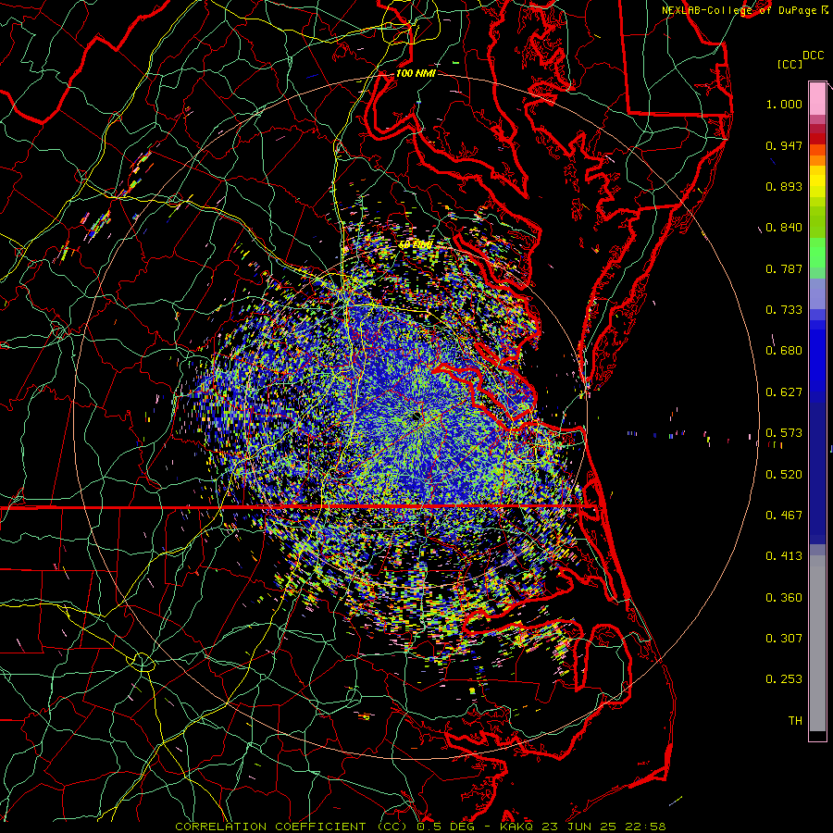Click the 0.467 legend value
Screen dimensions: 833x833
[x=784, y=516]
